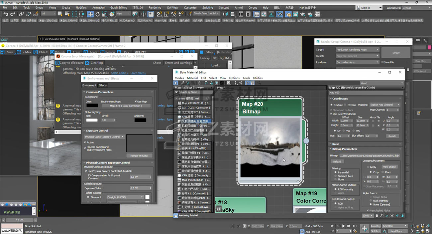
Task: Open the Explicit Map Channel mapping dropdown
Action: click(x=384, y=105)
